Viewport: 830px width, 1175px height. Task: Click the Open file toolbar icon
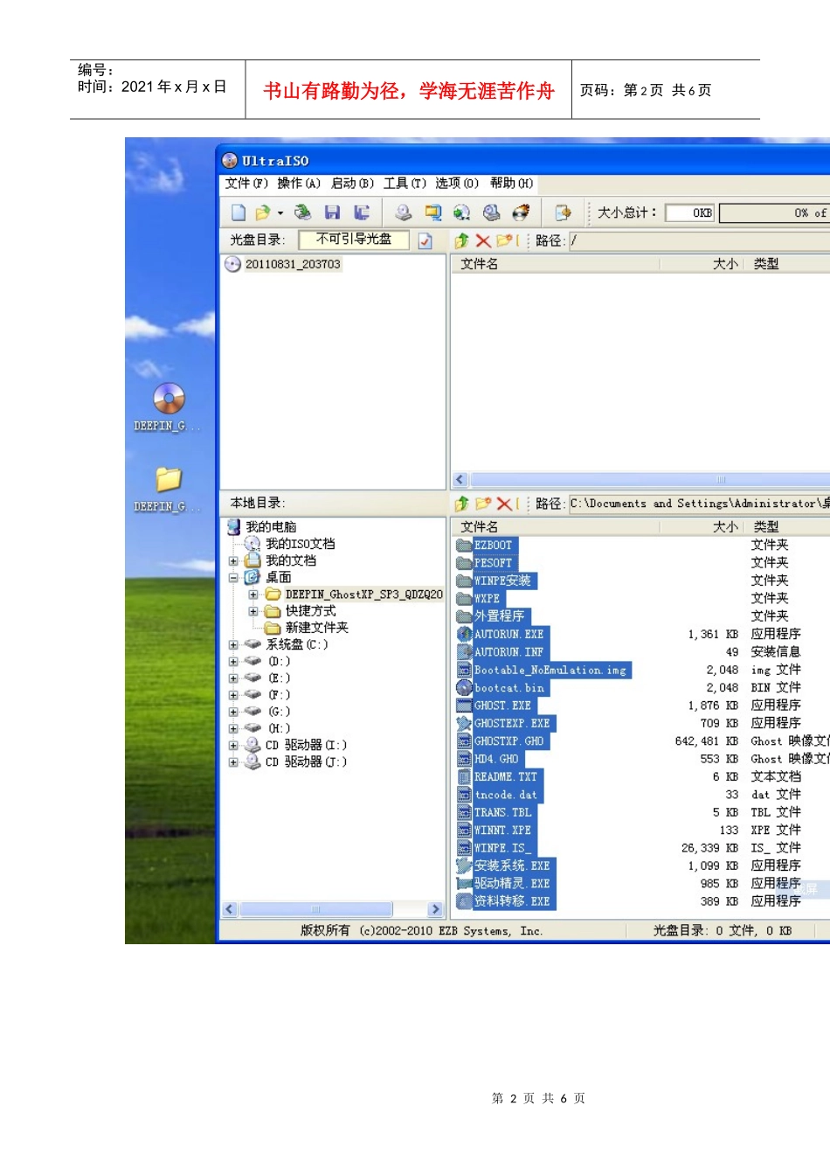[x=262, y=212]
